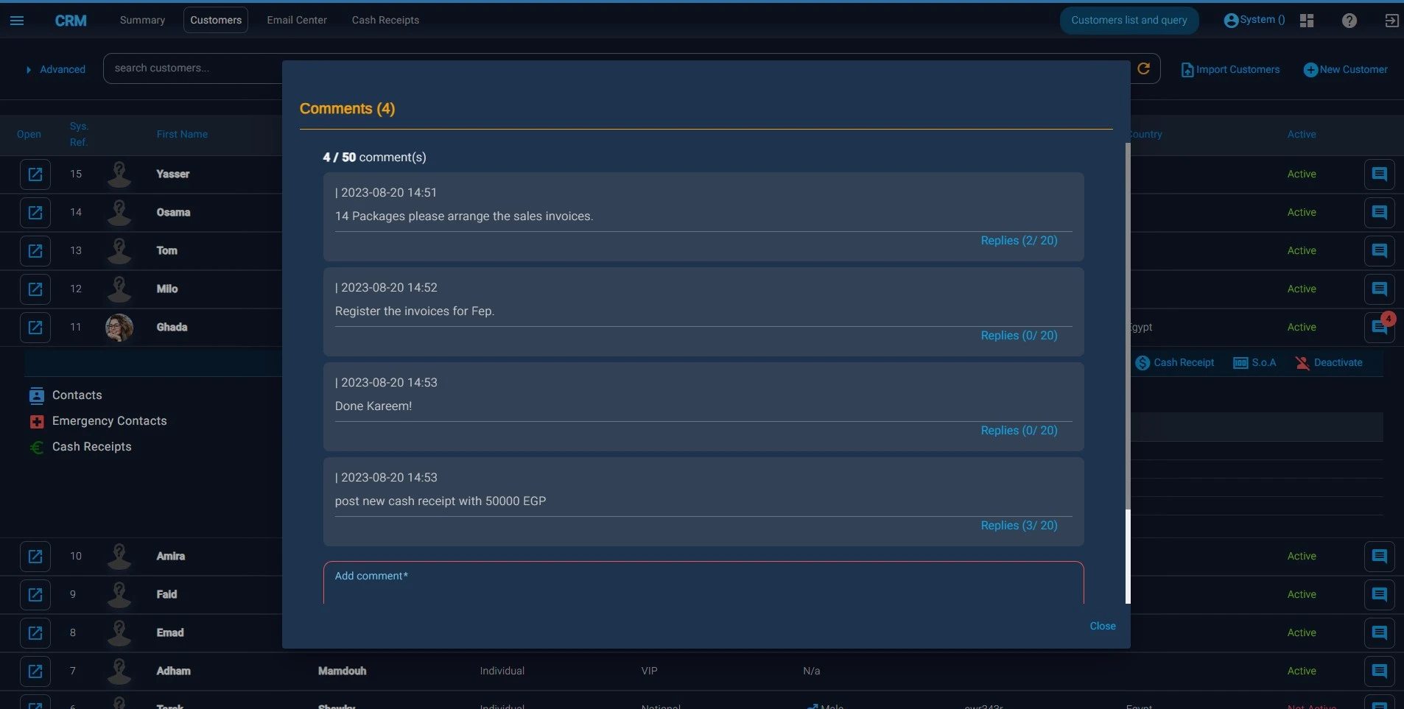Open Emergency Contacts in detail menu

[x=98, y=421]
